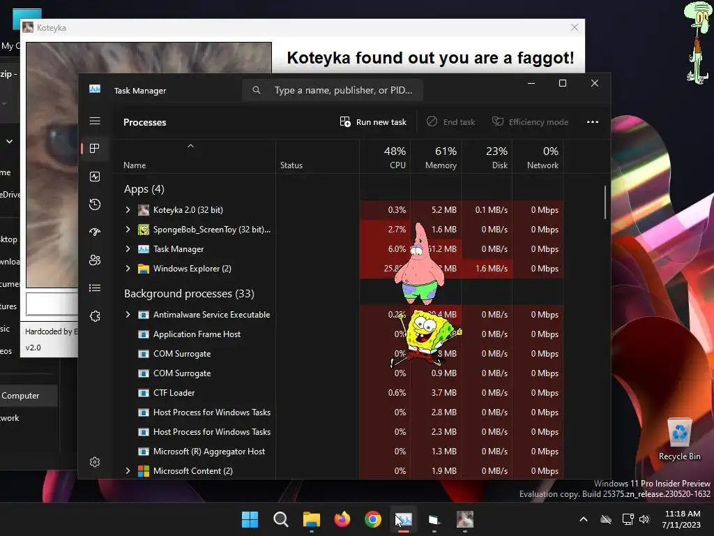Click the End task button
The image size is (714, 536).
[451, 121]
